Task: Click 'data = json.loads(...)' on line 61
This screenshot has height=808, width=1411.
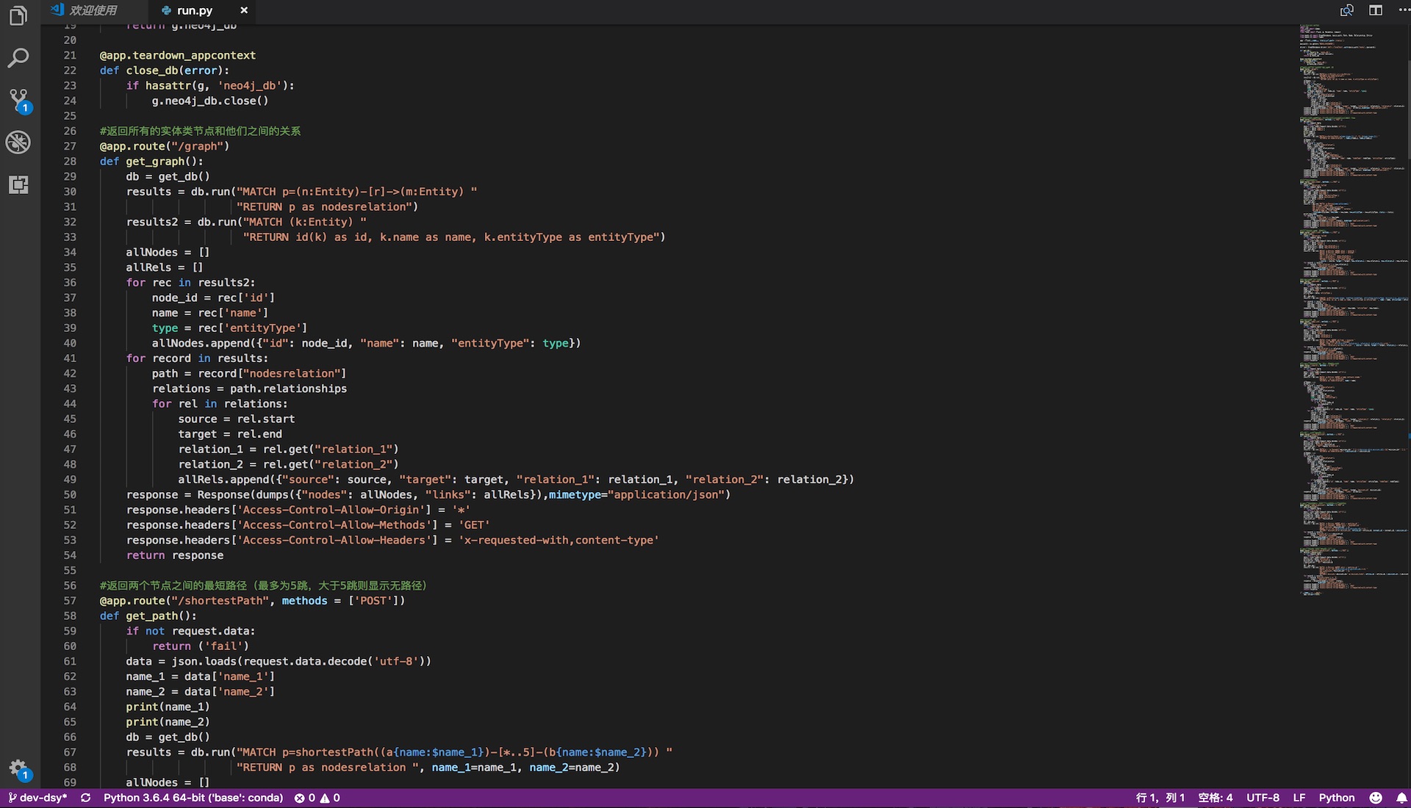Action: click(279, 662)
